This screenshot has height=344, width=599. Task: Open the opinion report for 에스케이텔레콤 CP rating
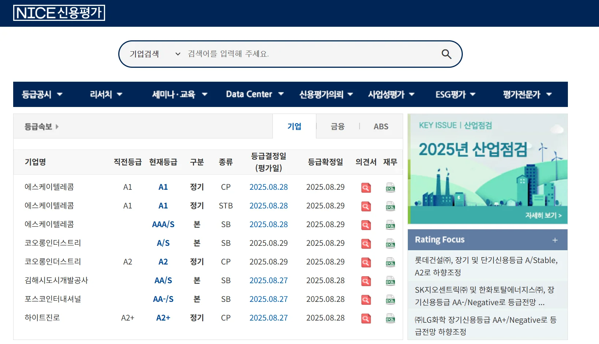[x=365, y=187]
